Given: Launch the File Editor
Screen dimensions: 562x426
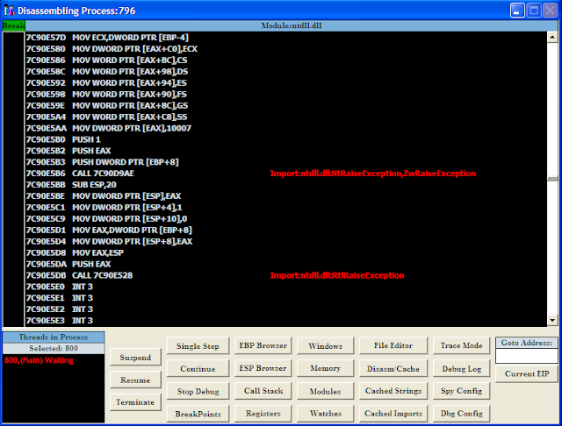Looking at the screenshot, I should pyautogui.click(x=393, y=345).
